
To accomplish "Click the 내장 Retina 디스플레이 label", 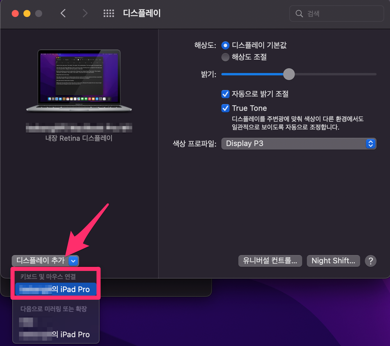I will [79, 138].
